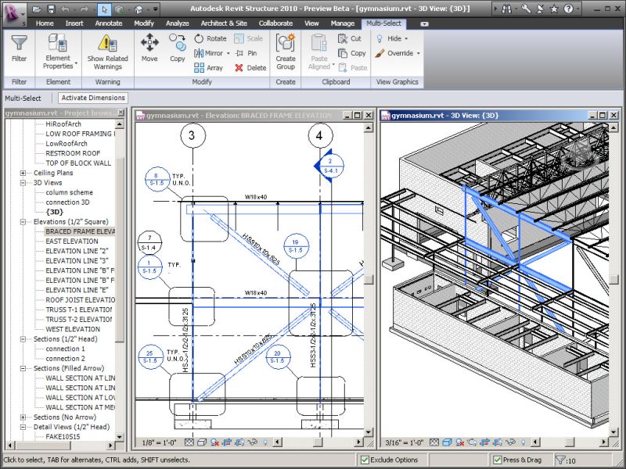Viewport: 626px width, 469px height.
Task: Select the Array tool
Action: pyautogui.click(x=208, y=68)
